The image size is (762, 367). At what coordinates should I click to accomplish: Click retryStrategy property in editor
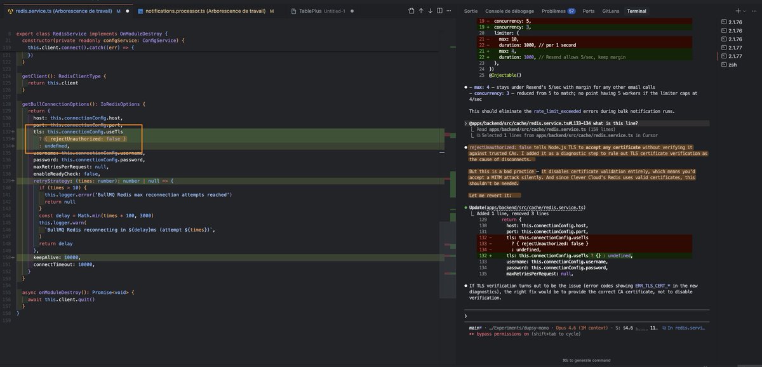54,181
